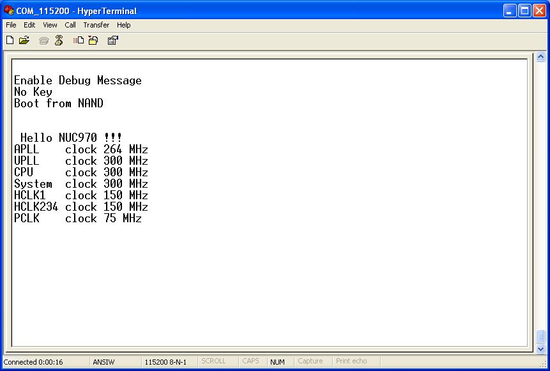Click the 115200 8-N-1 status field
This screenshot has width=550, height=371.
pyautogui.click(x=165, y=362)
